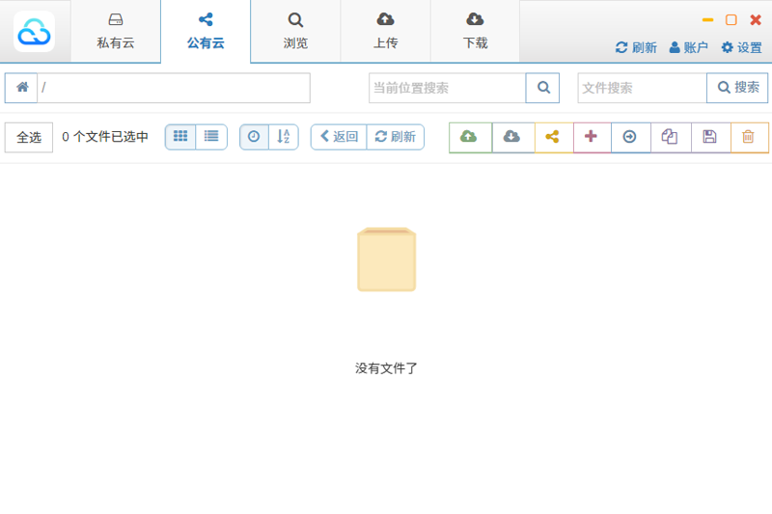Click the orange share icon
This screenshot has width=772, height=514.
point(553,137)
